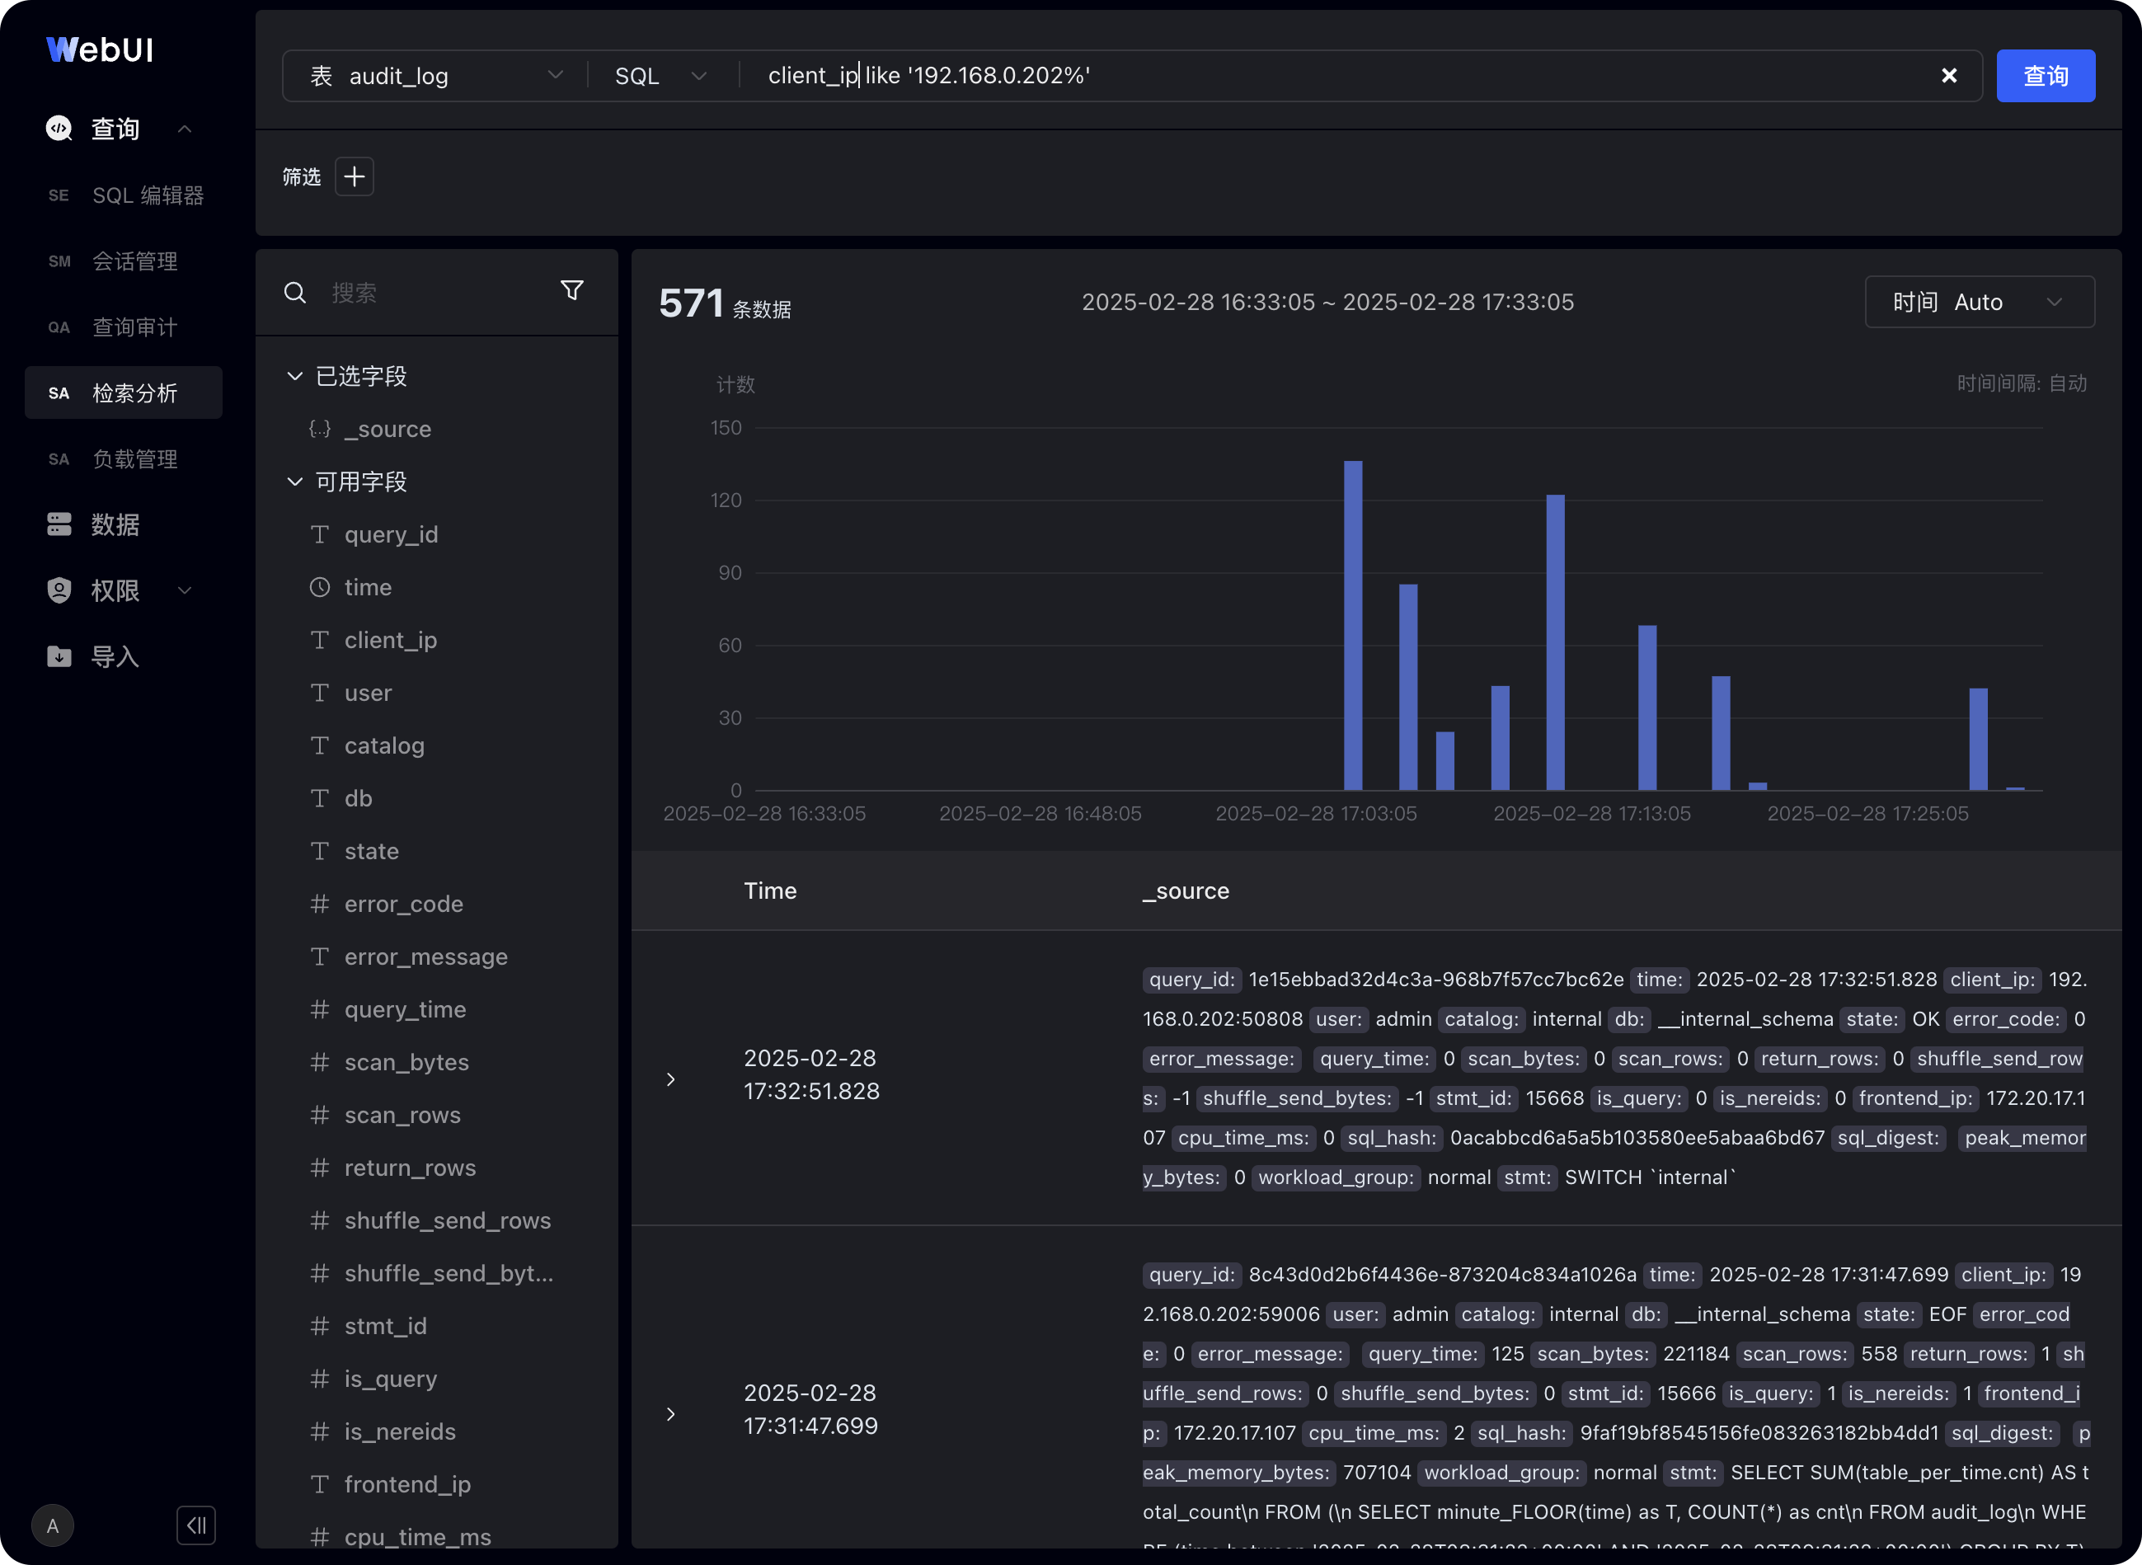Click the 571 条数据 result count
This screenshot has width=2142, height=1565.
coord(725,304)
